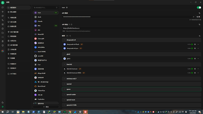Toggle the man provider enable switch
Viewport: 203px width, 114px height.
coord(199,8)
